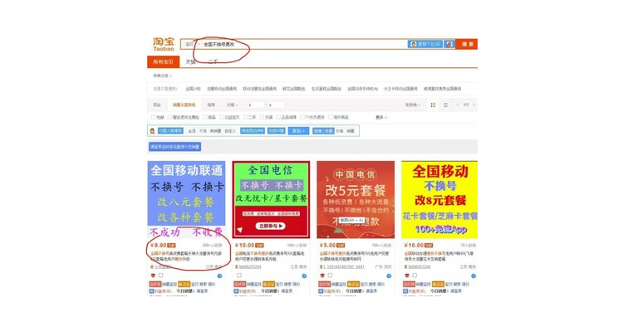Tick the select checkbox on the ¥5.00 card
Screen dimensions: 623x332
pyautogui.click(x=330, y=276)
